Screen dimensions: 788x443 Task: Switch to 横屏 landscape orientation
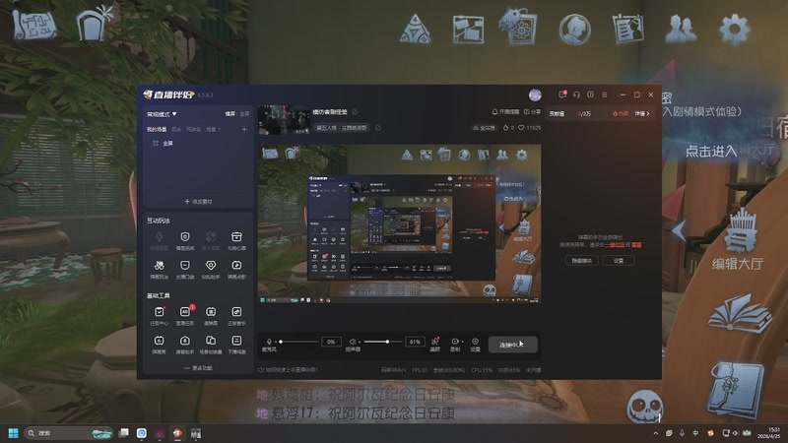tap(230, 114)
